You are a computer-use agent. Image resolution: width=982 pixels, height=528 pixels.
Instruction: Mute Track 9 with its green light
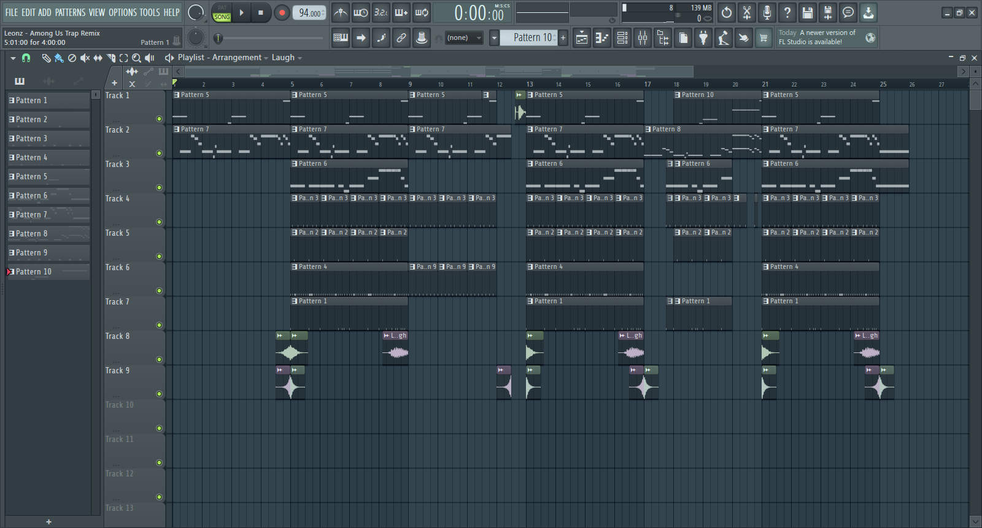pyautogui.click(x=159, y=394)
